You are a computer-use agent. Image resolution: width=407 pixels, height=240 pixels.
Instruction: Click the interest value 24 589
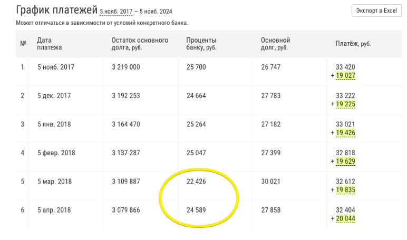pyautogui.click(x=198, y=211)
